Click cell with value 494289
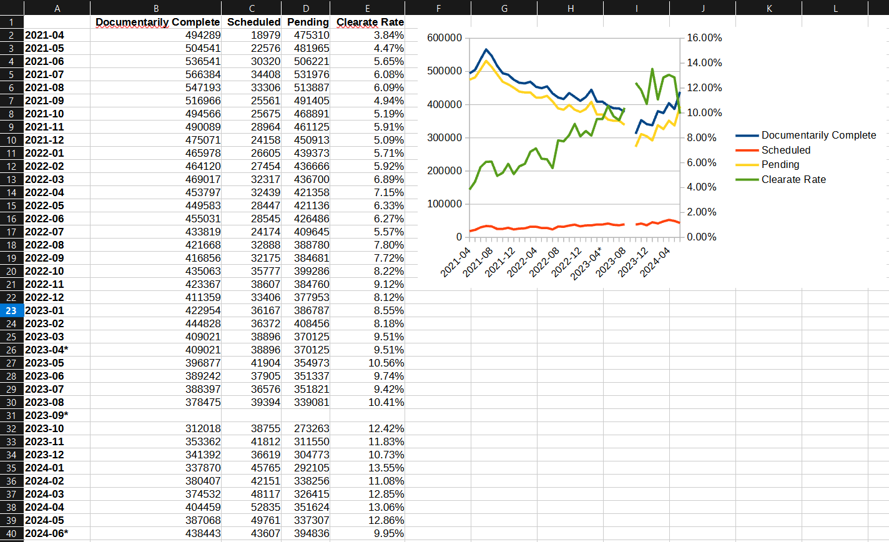Viewport: 889px width, 542px height. coord(156,35)
